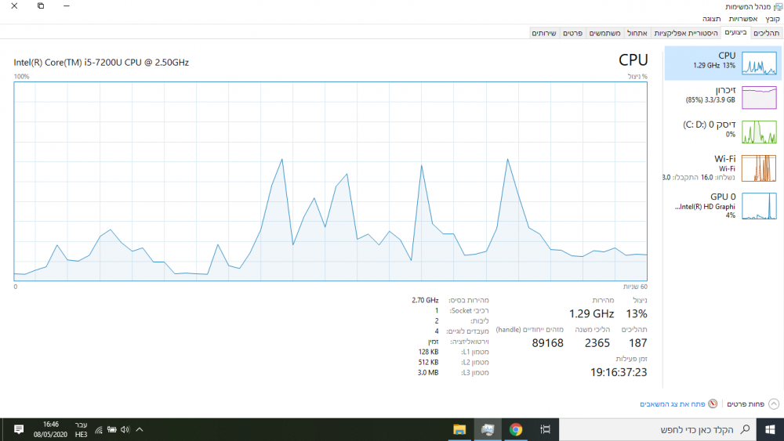Click the battery tray icon
The width and height of the screenshot is (784, 441).
(112, 429)
